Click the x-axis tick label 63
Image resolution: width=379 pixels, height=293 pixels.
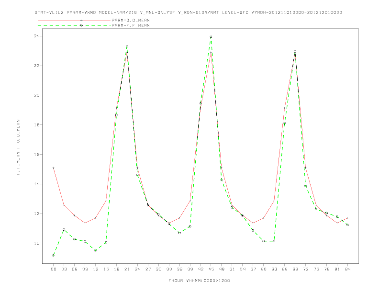[274, 269]
